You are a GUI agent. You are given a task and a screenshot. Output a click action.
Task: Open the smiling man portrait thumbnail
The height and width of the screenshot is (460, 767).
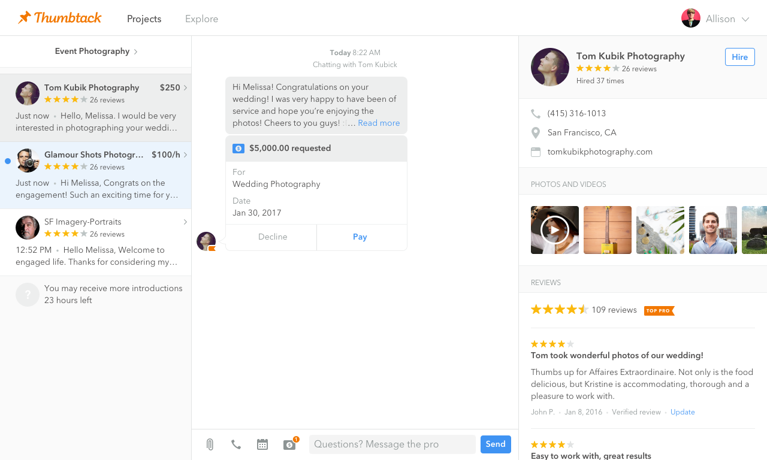(713, 230)
